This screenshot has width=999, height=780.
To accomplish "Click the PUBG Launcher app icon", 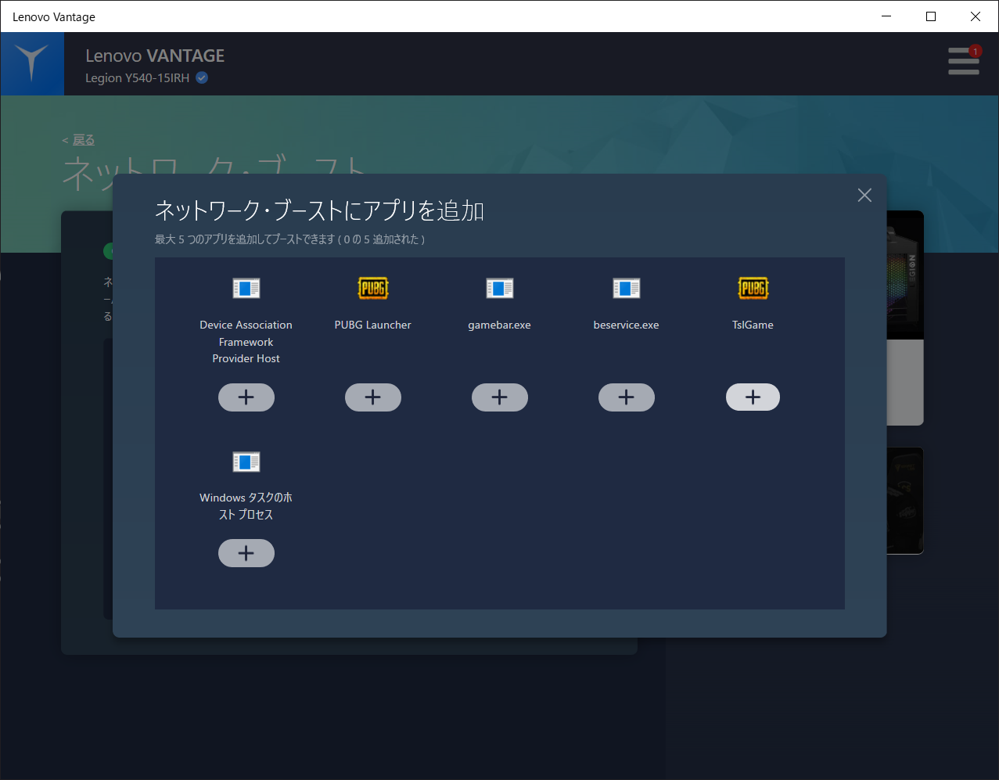I will [373, 288].
